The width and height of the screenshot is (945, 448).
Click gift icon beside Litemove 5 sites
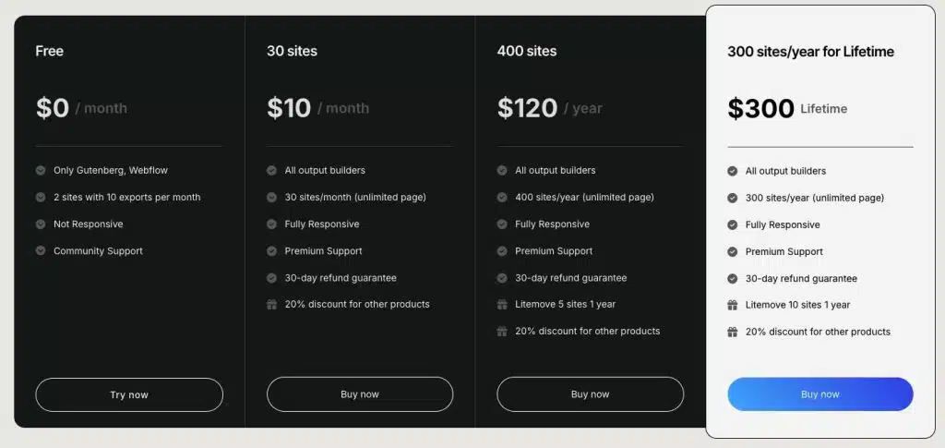502,304
